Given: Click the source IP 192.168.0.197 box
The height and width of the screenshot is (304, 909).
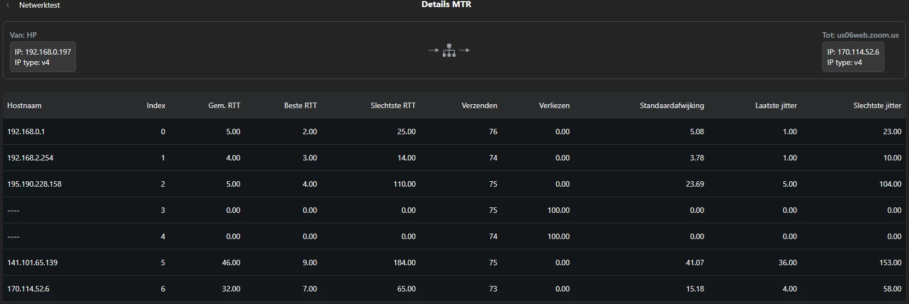Looking at the screenshot, I should coord(43,57).
